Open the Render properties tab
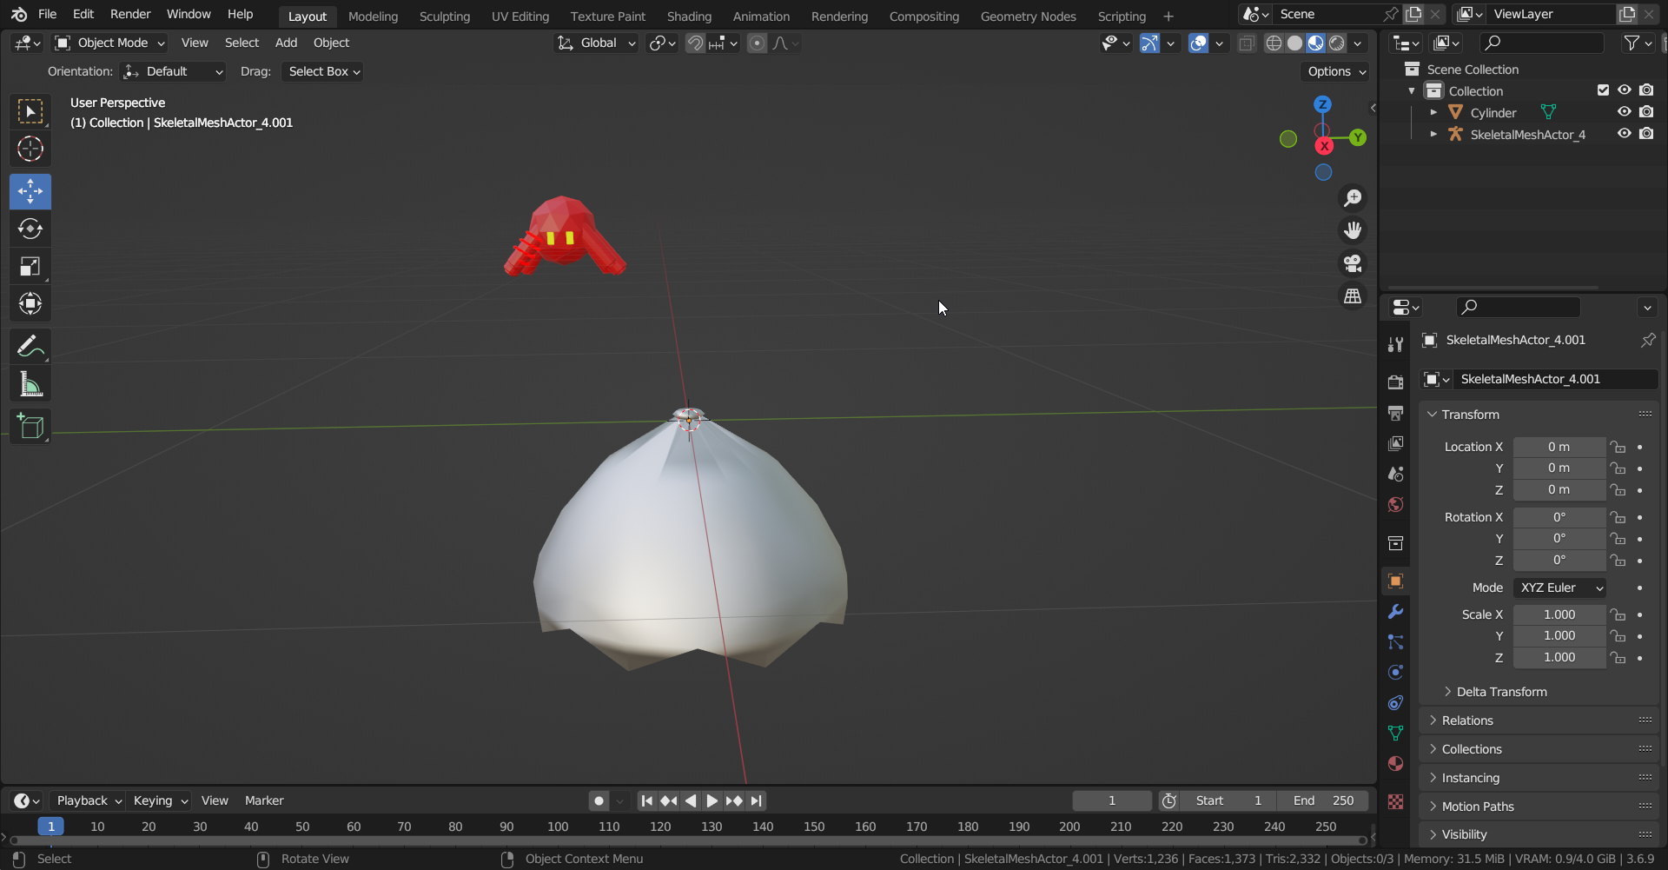The height and width of the screenshot is (870, 1668). tap(1395, 382)
